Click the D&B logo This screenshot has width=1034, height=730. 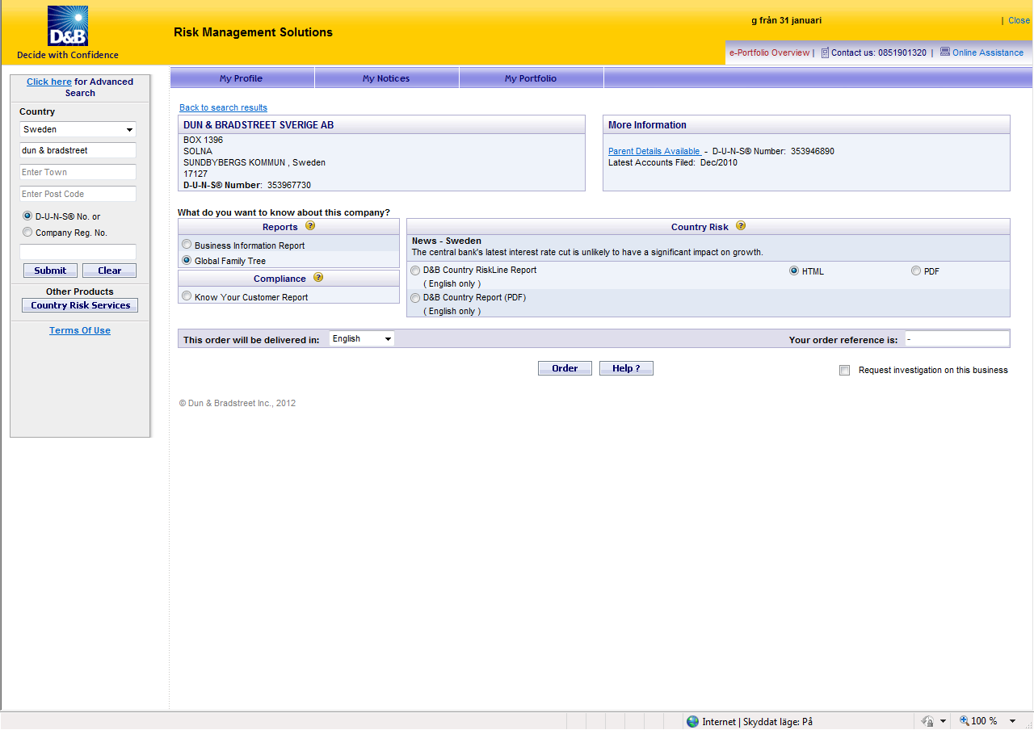68,26
